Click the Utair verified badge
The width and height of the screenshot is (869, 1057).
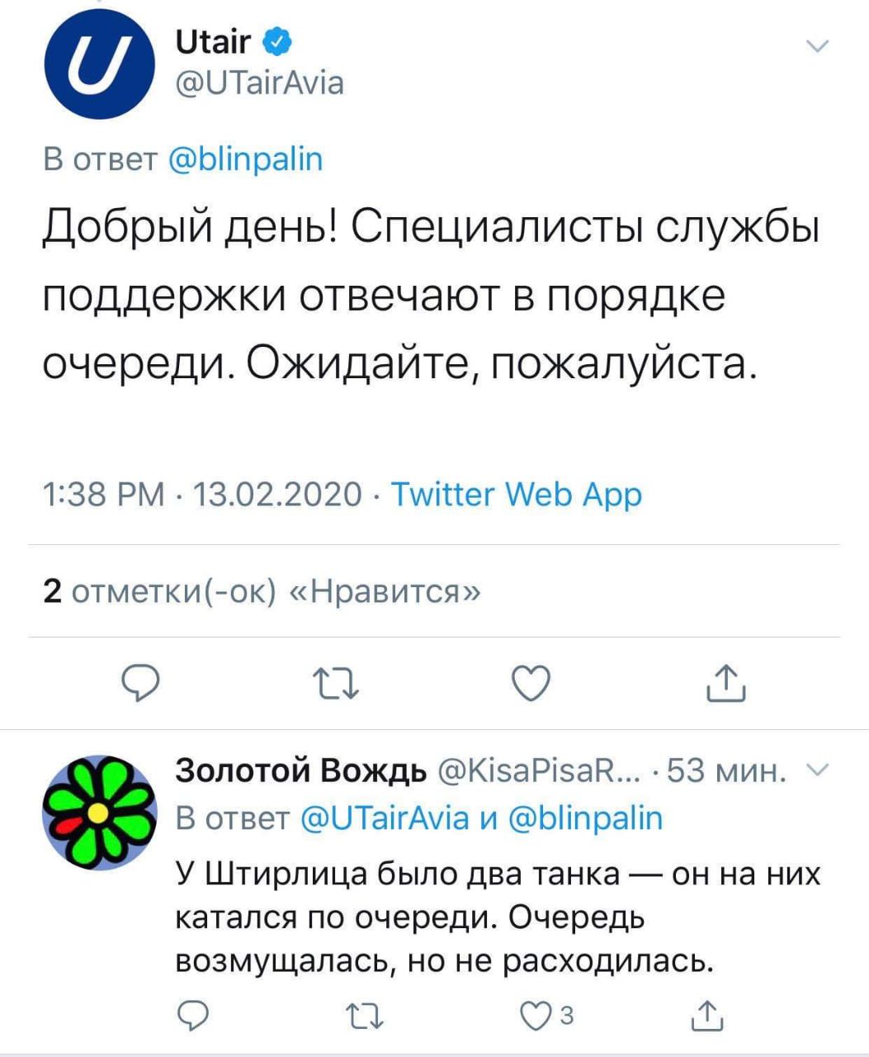[278, 40]
